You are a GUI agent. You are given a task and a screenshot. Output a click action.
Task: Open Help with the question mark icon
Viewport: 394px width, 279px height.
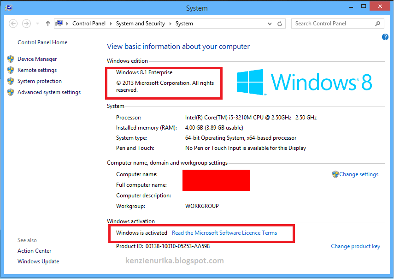(385, 37)
